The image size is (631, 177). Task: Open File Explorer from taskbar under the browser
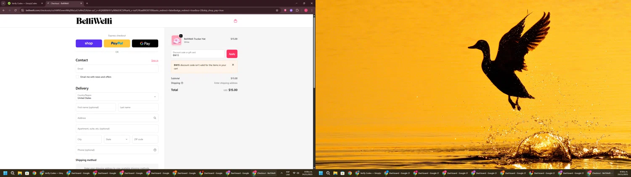[x=20, y=173]
